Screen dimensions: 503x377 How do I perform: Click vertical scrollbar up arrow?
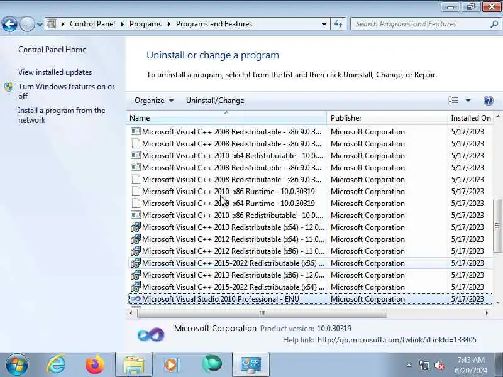498,117
